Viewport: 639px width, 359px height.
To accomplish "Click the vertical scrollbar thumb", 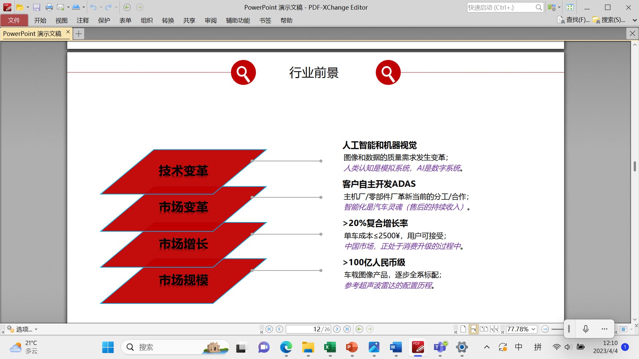I will (x=635, y=166).
